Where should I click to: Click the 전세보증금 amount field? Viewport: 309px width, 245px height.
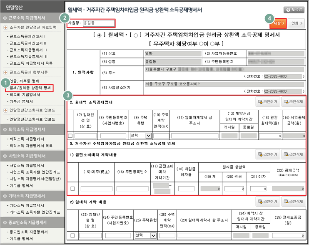pyautogui.click(x=288, y=235)
